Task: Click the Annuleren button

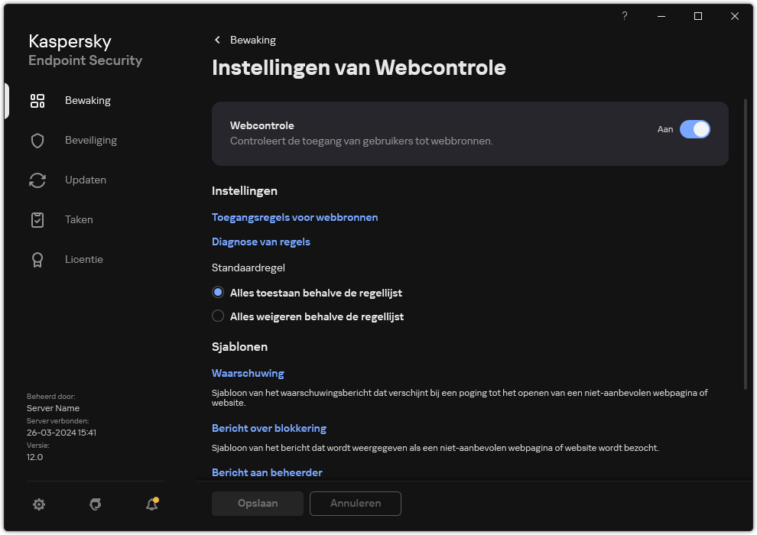Action: [x=355, y=504]
